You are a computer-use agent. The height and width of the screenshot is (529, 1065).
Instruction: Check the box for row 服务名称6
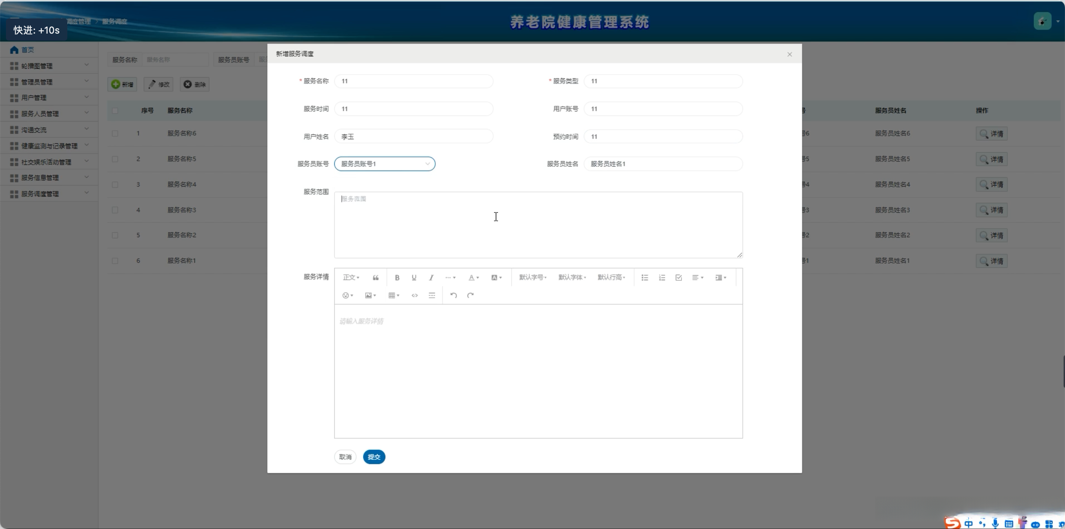(115, 133)
